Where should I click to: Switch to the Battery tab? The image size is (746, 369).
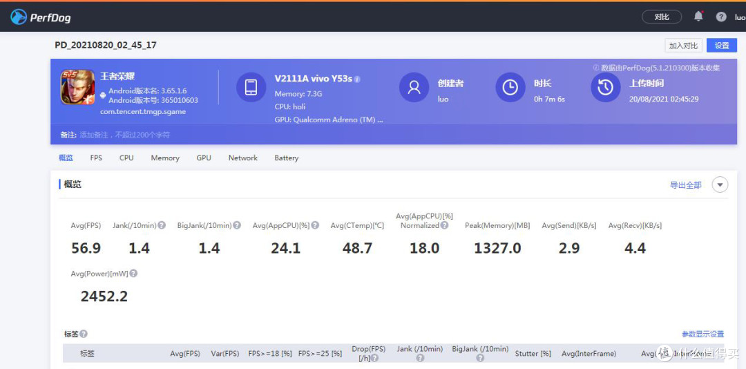(287, 158)
